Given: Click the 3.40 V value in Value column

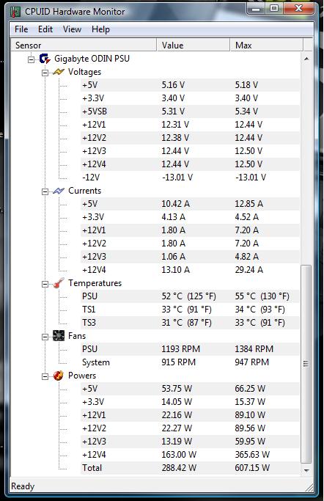Looking at the screenshot, I should click(x=173, y=98).
